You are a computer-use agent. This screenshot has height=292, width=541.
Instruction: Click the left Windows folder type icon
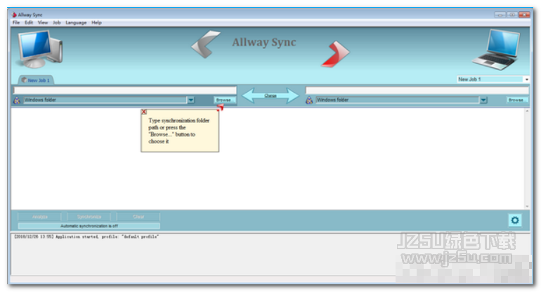(17, 100)
